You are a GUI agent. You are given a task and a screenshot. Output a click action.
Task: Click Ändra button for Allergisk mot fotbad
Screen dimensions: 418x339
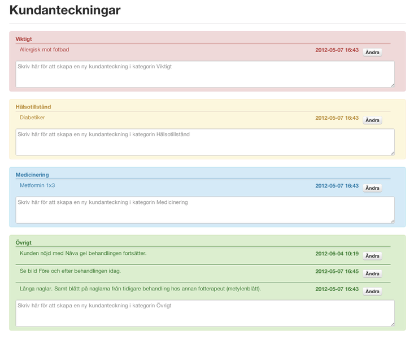(372, 53)
